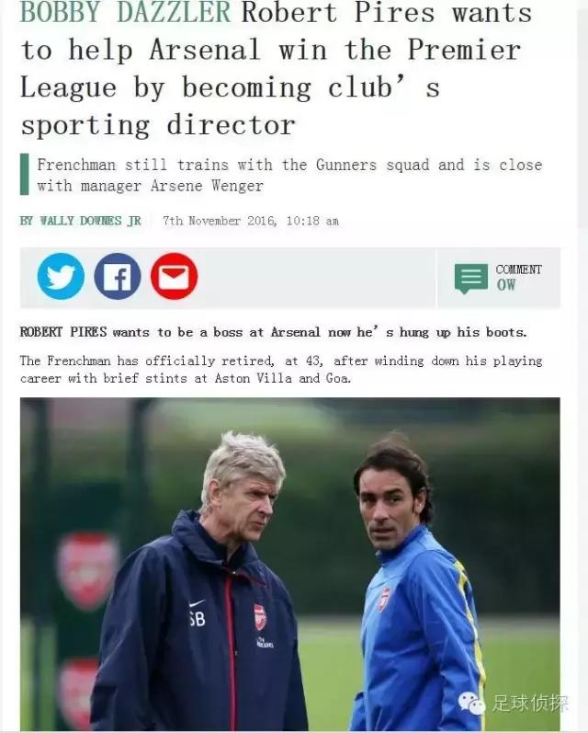Click paragraph mentioning Aston Villa and Goa
The image size is (588, 733).
[281, 370]
